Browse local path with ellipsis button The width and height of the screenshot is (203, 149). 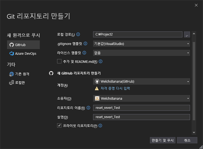point(187,34)
